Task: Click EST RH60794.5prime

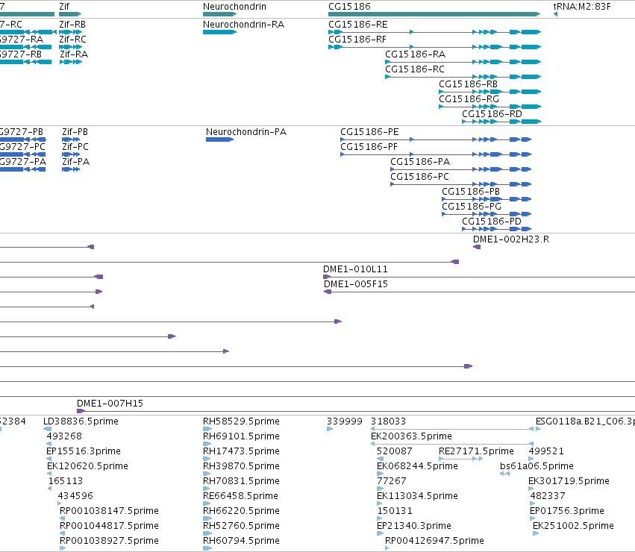Action: pyautogui.click(x=241, y=541)
